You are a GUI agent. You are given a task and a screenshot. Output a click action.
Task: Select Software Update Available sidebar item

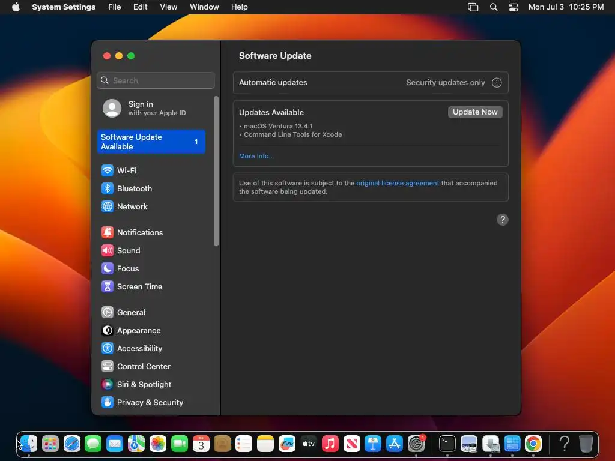pyautogui.click(x=151, y=142)
